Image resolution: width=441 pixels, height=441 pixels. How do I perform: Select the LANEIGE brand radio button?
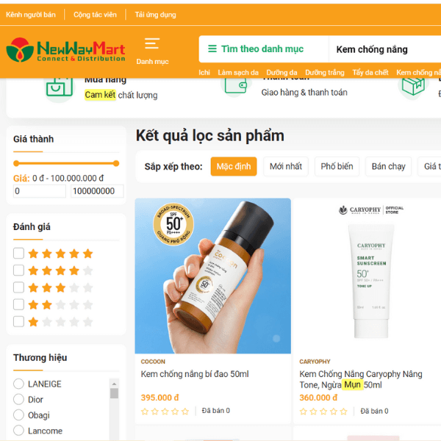(x=18, y=384)
